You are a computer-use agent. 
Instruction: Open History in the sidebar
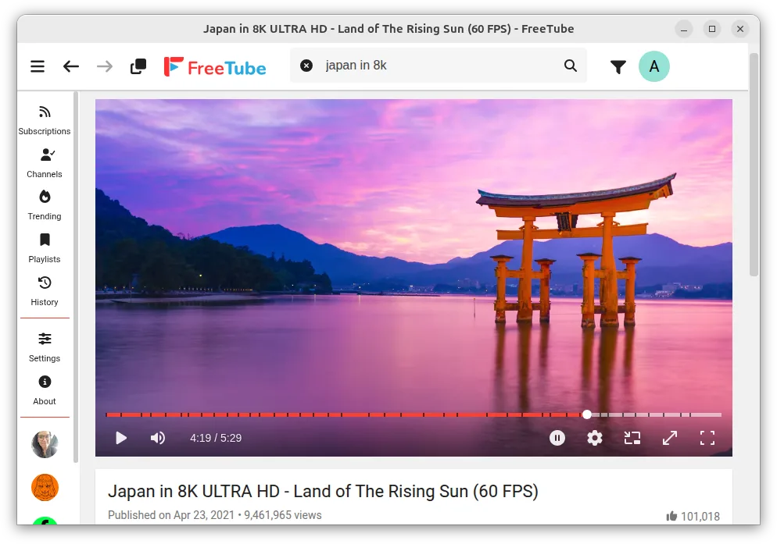click(45, 292)
